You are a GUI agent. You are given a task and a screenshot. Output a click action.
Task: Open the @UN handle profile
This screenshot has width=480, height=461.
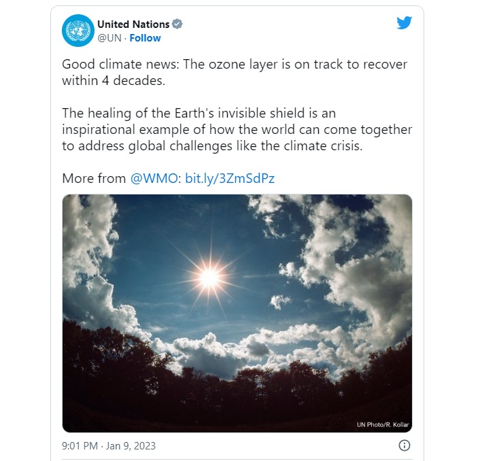coord(109,38)
